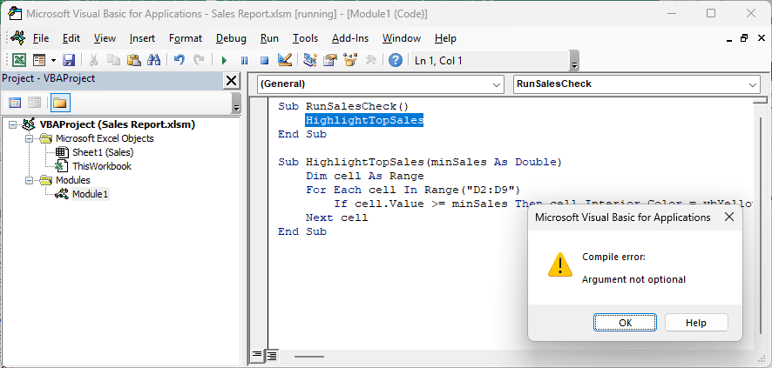
Task: Run the macro with the play icon
Action: 224,60
